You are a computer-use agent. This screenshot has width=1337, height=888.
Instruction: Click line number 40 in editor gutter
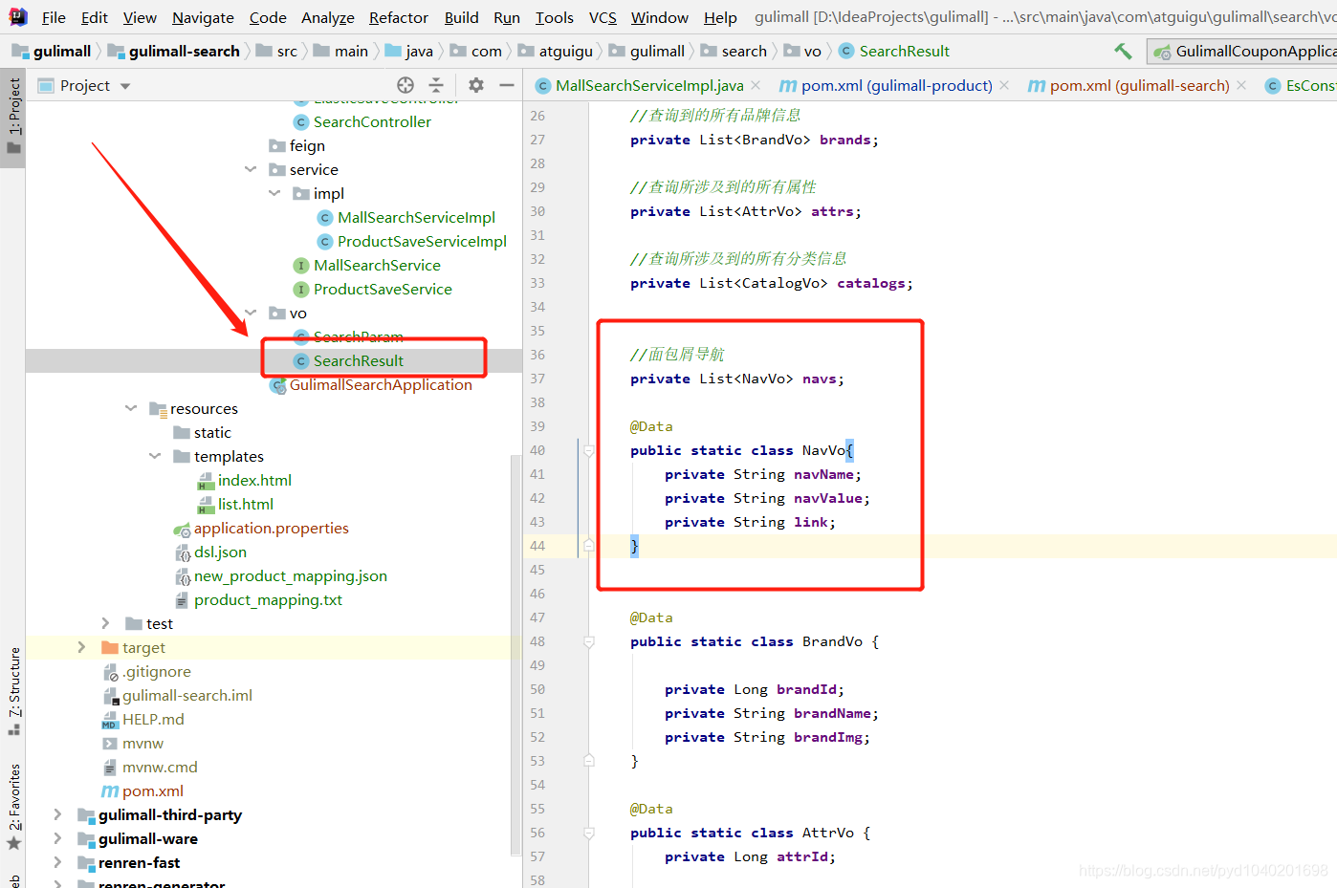pyautogui.click(x=537, y=450)
